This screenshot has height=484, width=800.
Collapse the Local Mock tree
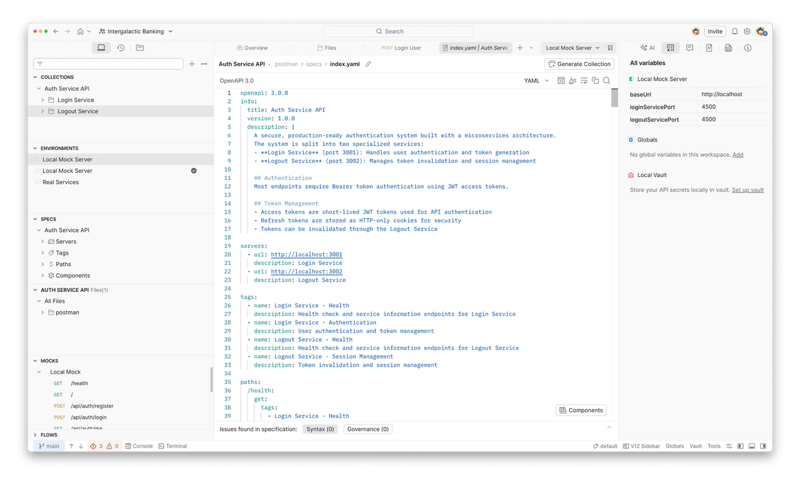pyautogui.click(x=39, y=372)
